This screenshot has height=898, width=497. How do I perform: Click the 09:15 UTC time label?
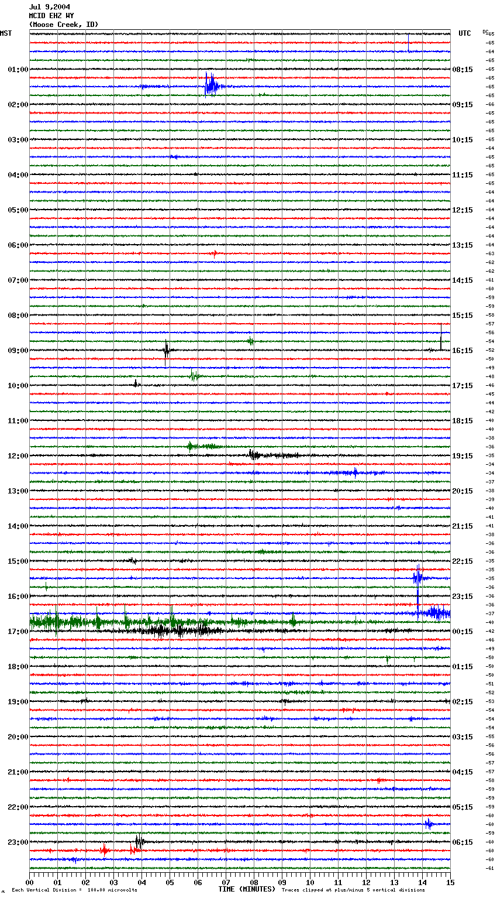pos(463,105)
